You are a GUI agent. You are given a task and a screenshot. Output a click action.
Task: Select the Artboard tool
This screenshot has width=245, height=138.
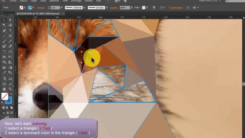click(4, 84)
